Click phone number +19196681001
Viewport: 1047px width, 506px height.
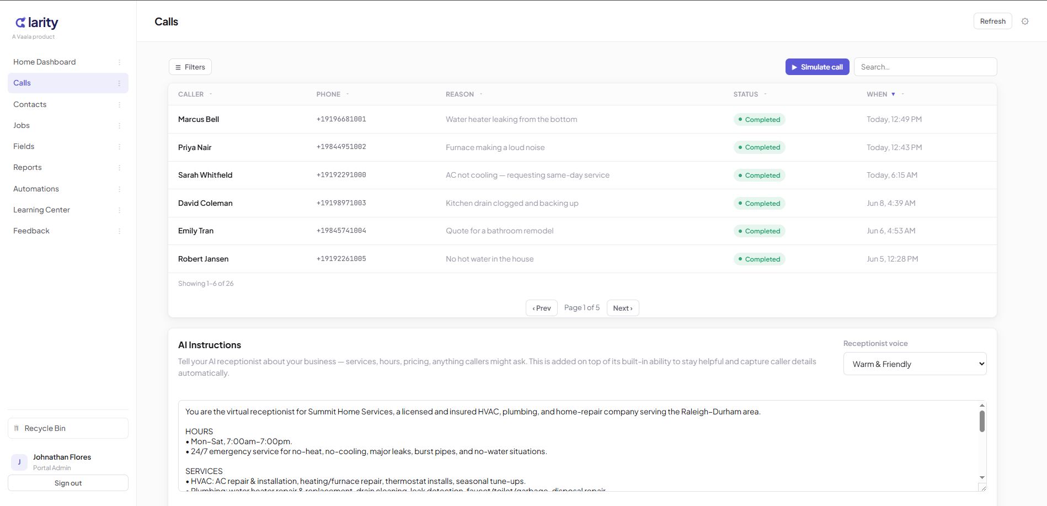click(341, 119)
